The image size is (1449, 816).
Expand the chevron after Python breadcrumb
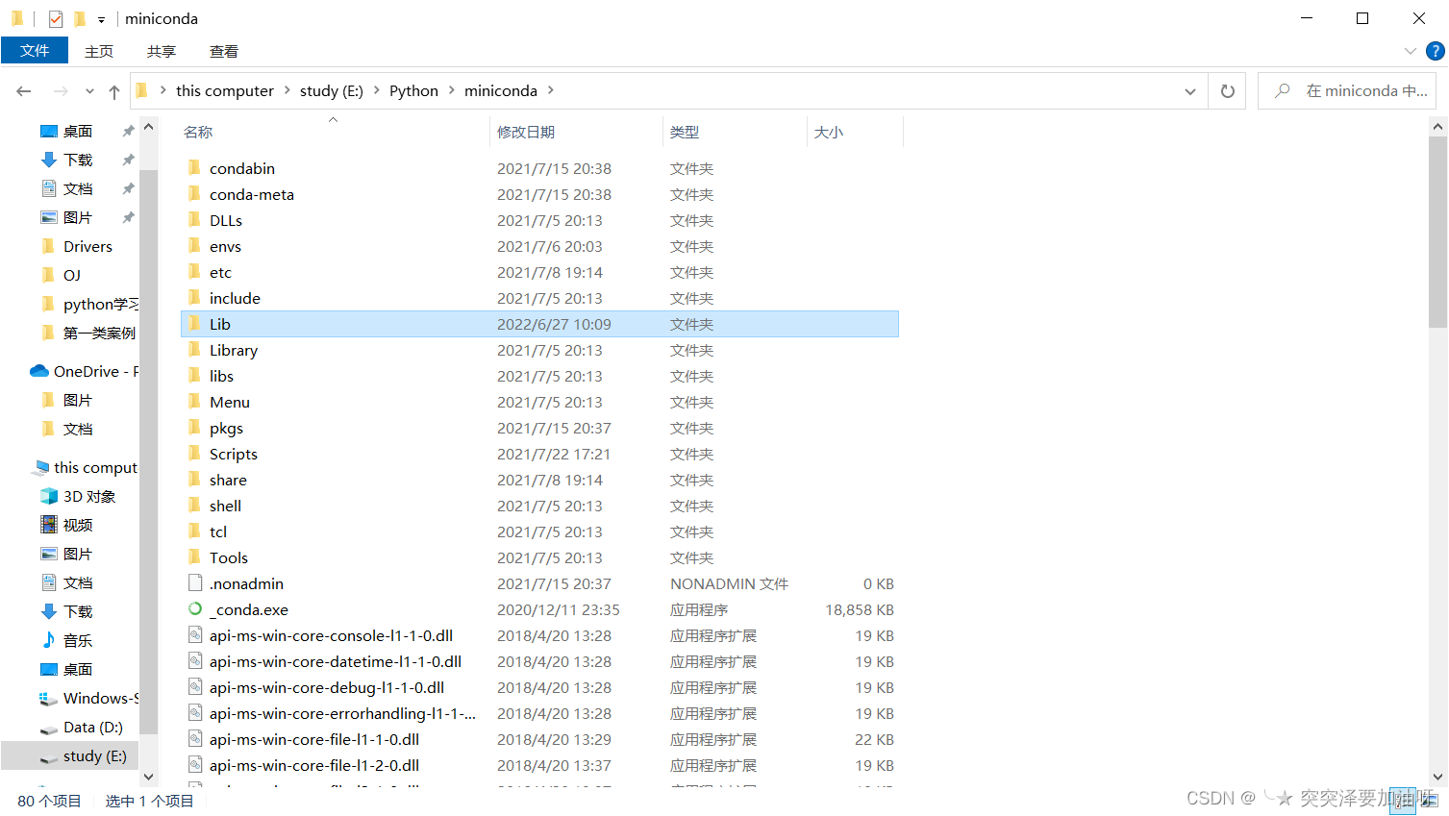[451, 90]
